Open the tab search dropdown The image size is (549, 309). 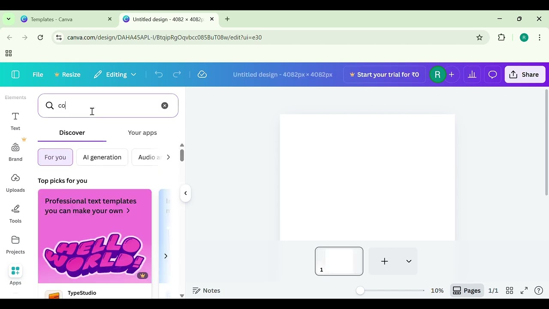point(8,19)
